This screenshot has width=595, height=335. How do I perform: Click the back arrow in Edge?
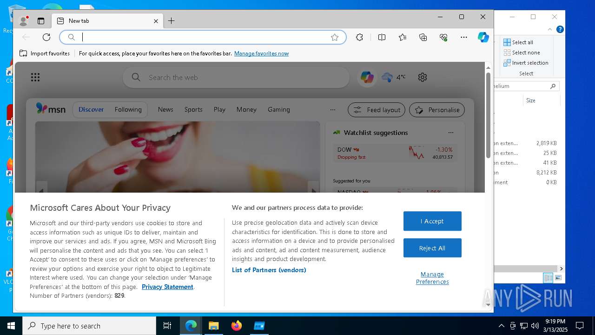coord(26,37)
